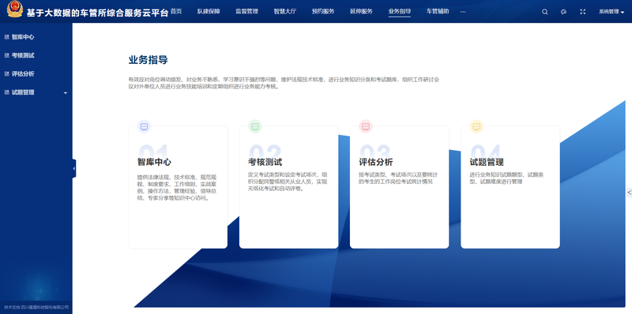Screen dimensions: 632x314
Task: Open the 预约服务 menu
Action: (323, 11)
